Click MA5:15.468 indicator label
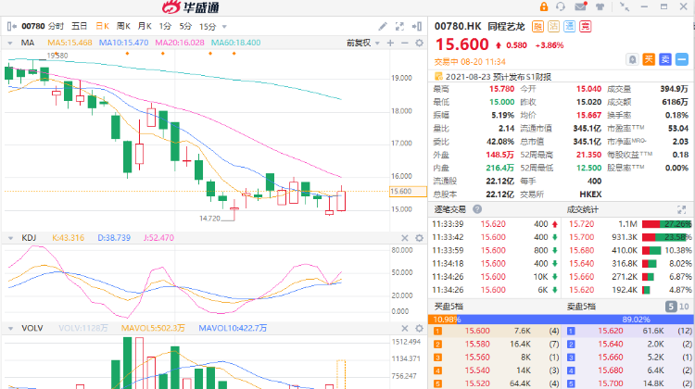The width and height of the screenshot is (695, 389). pos(69,43)
